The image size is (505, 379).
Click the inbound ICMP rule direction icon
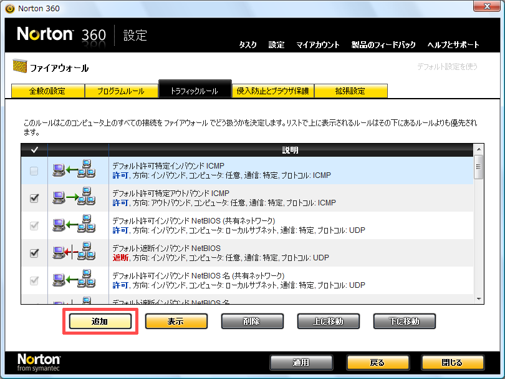(74, 170)
